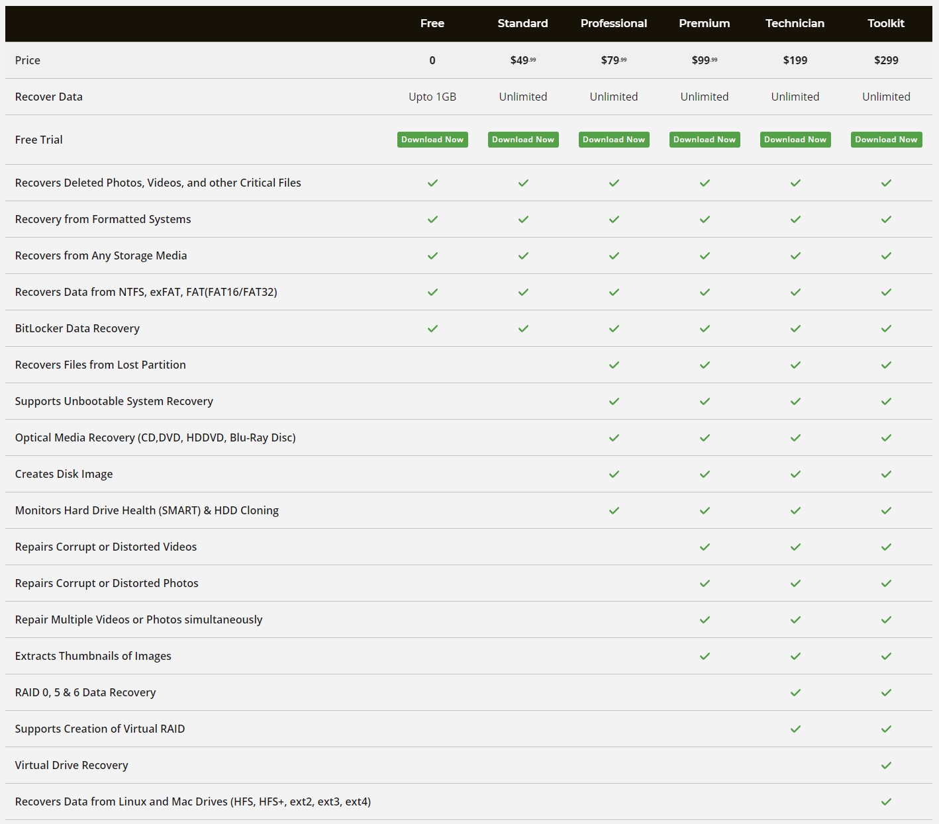The width and height of the screenshot is (939, 824).
Task: Click the Recover Data row label
Action: point(49,97)
